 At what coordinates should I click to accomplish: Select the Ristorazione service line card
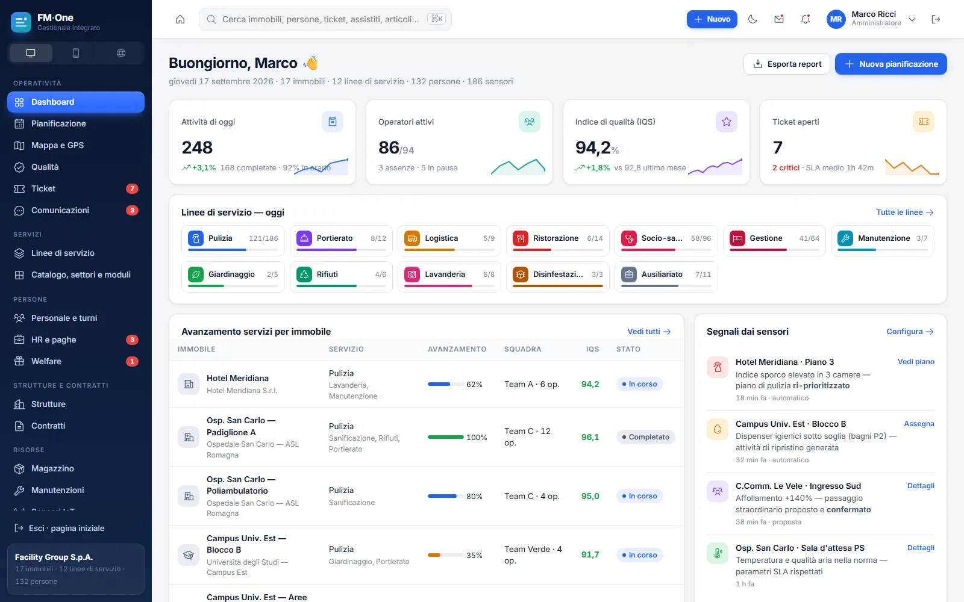click(x=558, y=241)
